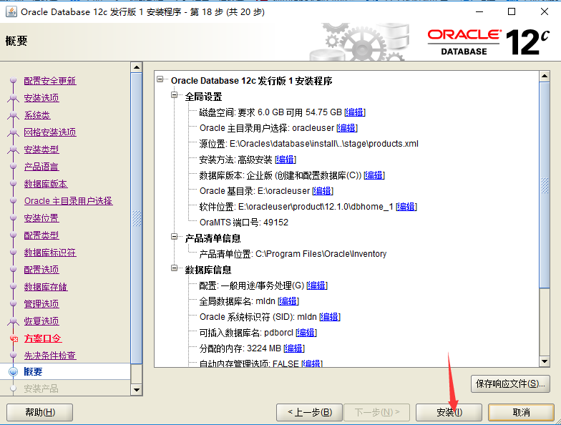Collapse the Oracle Database 12c root tree node
This screenshot has height=425, width=561.
[160, 79]
